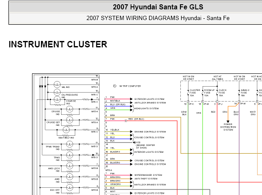Click the MIL IND lamp symbol

57,84
